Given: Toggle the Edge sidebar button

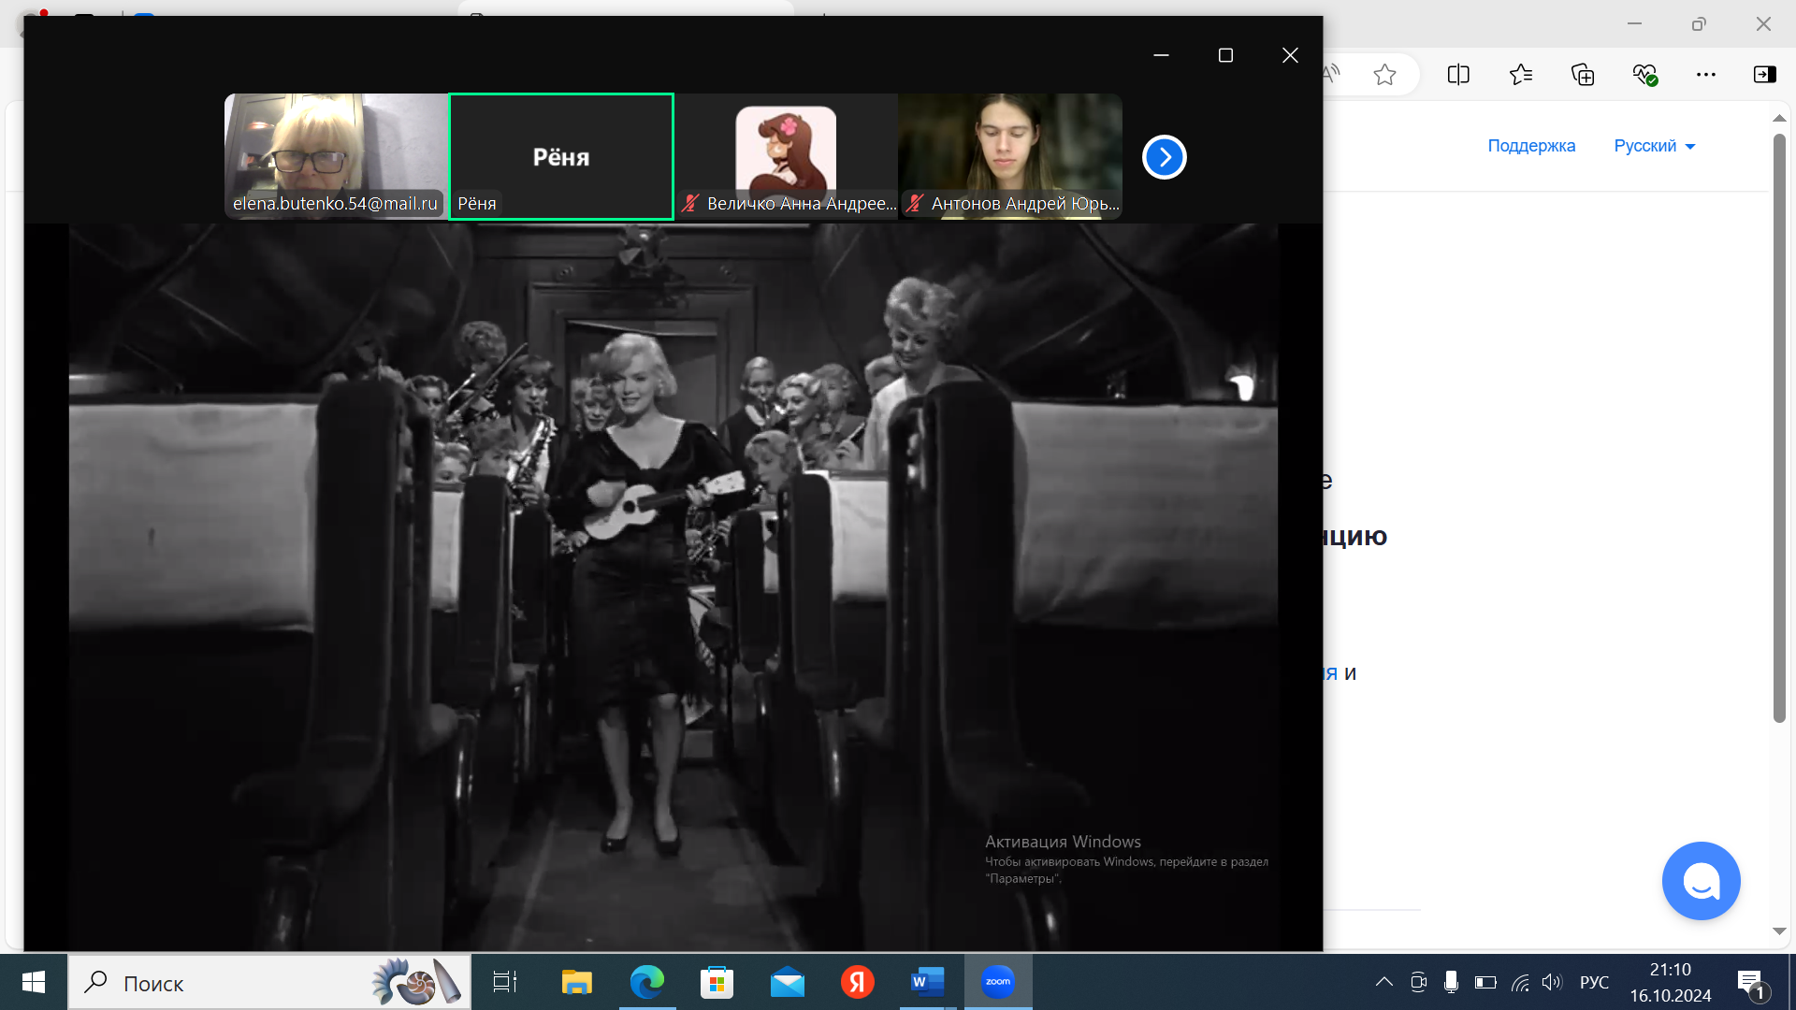Looking at the screenshot, I should [1764, 75].
